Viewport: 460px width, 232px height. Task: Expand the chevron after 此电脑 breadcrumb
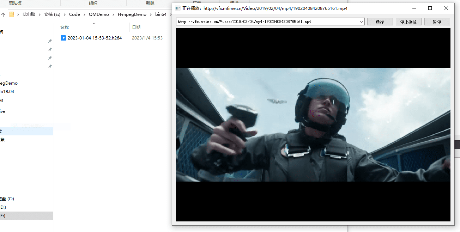point(40,14)
